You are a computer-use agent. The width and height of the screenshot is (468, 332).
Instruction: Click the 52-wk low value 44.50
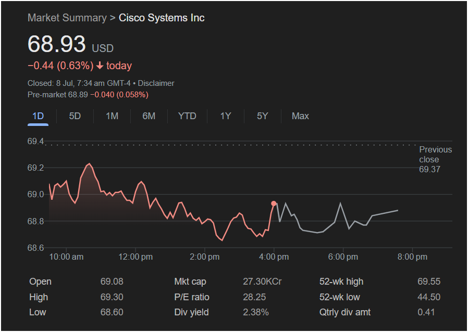[429, 297]
